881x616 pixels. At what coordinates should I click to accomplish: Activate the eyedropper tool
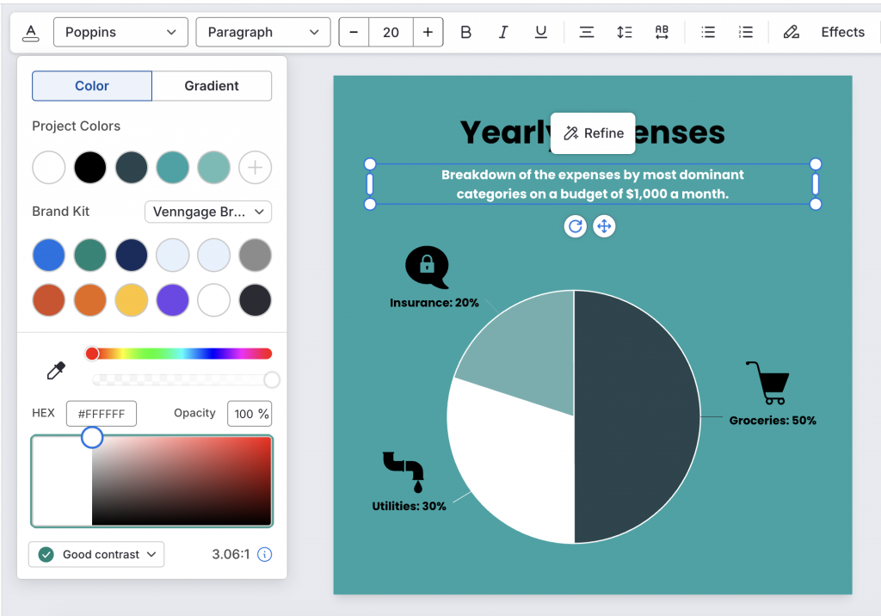coord(56,371)
